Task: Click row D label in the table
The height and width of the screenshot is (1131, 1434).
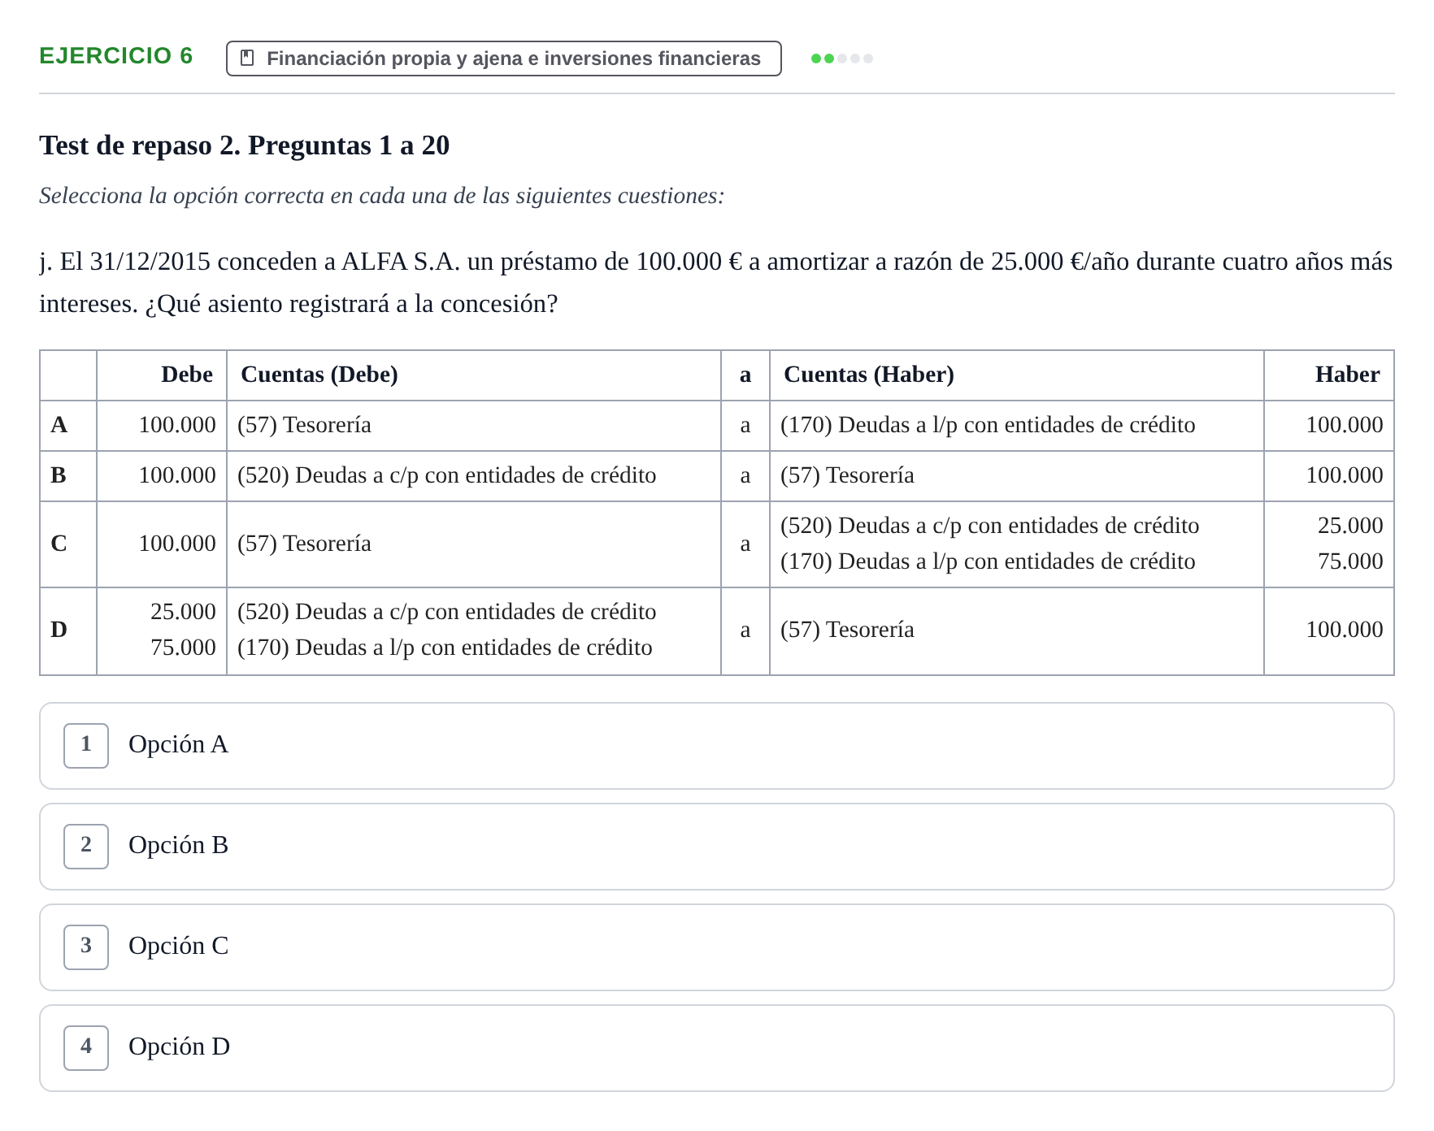Action: [59, 630]
